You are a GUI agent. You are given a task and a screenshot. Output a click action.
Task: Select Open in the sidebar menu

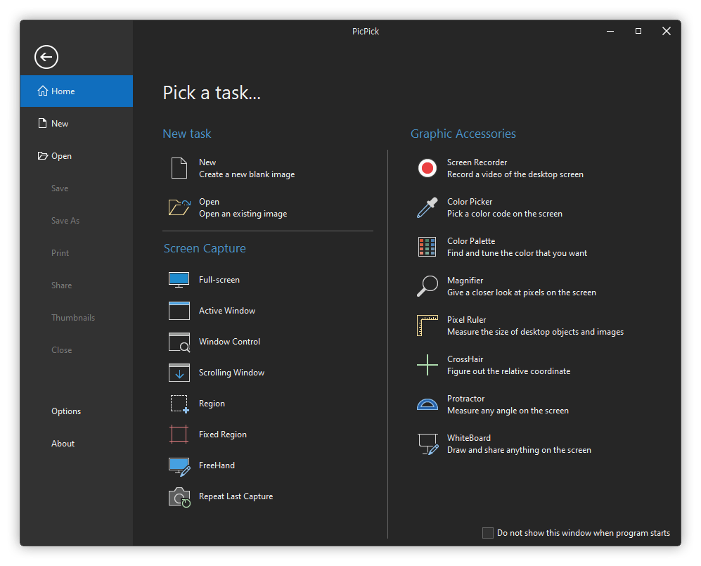pyautogui.click(x=77, y=155)
